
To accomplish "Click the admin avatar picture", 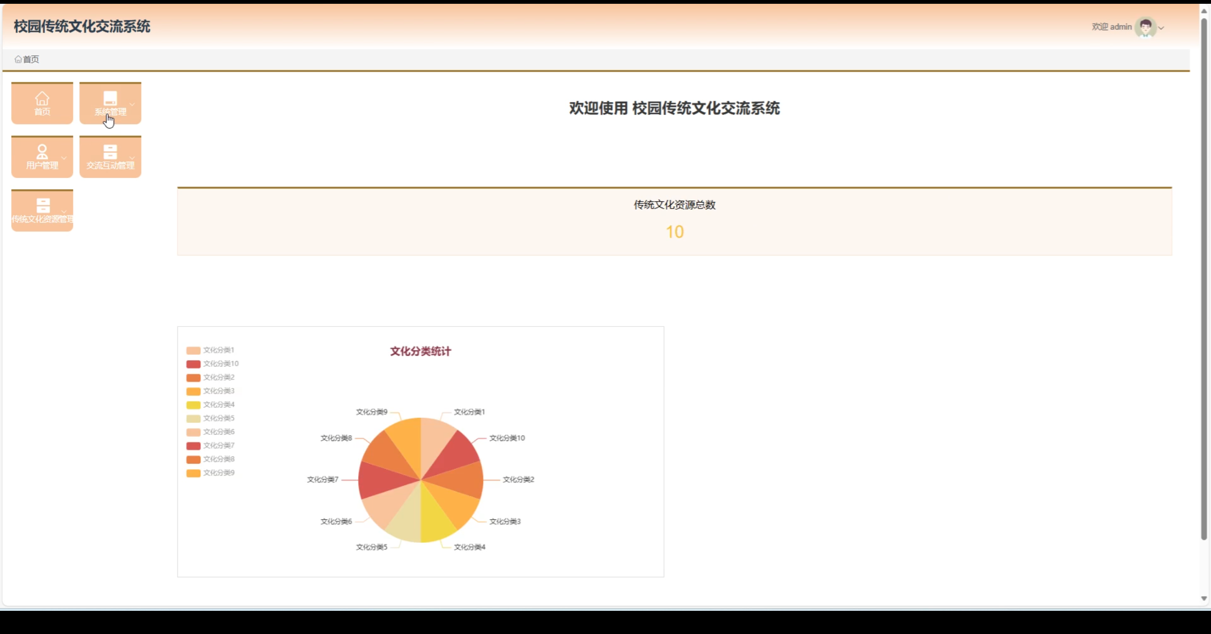I will coord(1145,27).
